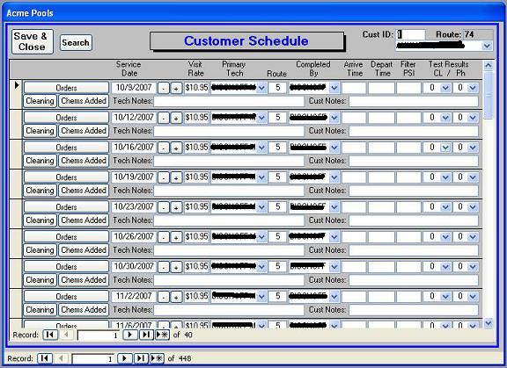Open Completed By dropdown on 10/9/2007 row
This screenshot has width=507, height=368.
(x=334, y=88)
